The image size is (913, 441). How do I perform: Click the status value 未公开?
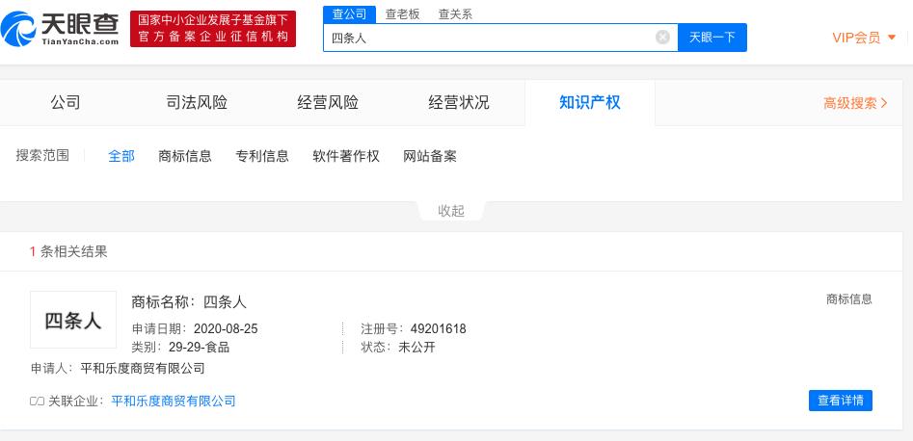(416, 348)
